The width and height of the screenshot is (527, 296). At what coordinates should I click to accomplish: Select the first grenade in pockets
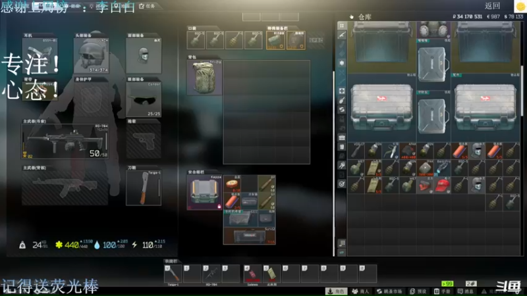click(x=196, y=40)
